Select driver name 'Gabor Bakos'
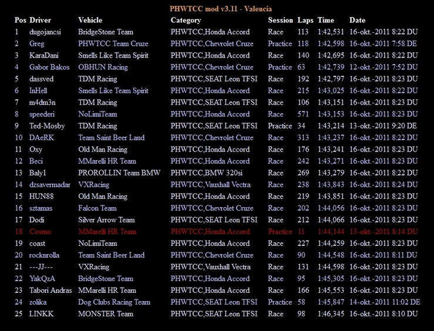The height and width of the screenshot is (331, 434). pos(49,67)
